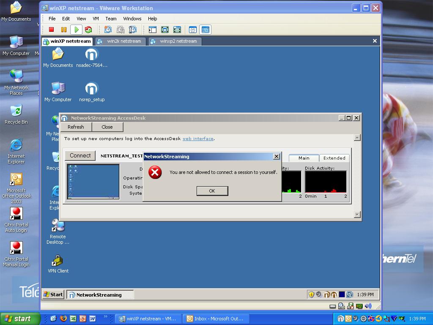This screenshot has width=433, height=325.
Task: Toggle the VMware sidebar panel icon
Action: tap(152, 30)
